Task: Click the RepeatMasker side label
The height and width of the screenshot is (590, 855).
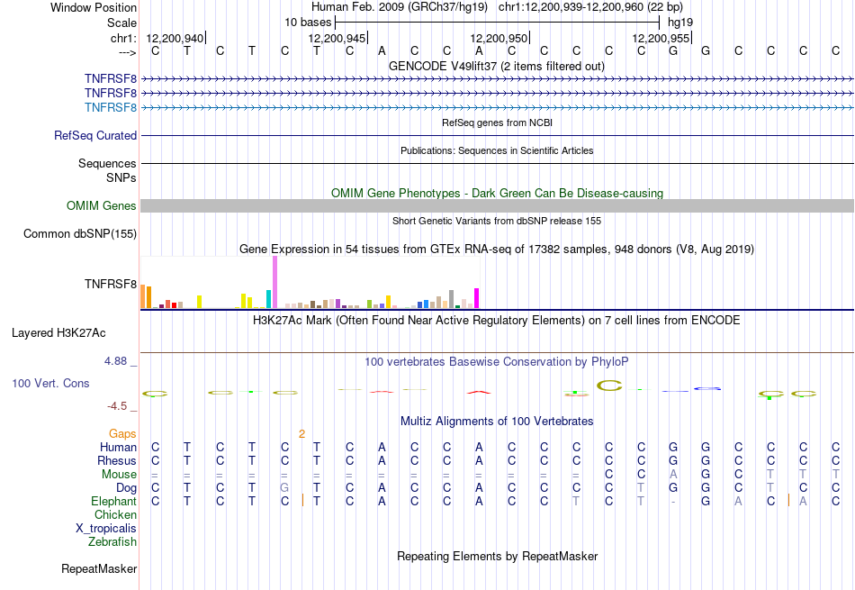Action: 99,568
